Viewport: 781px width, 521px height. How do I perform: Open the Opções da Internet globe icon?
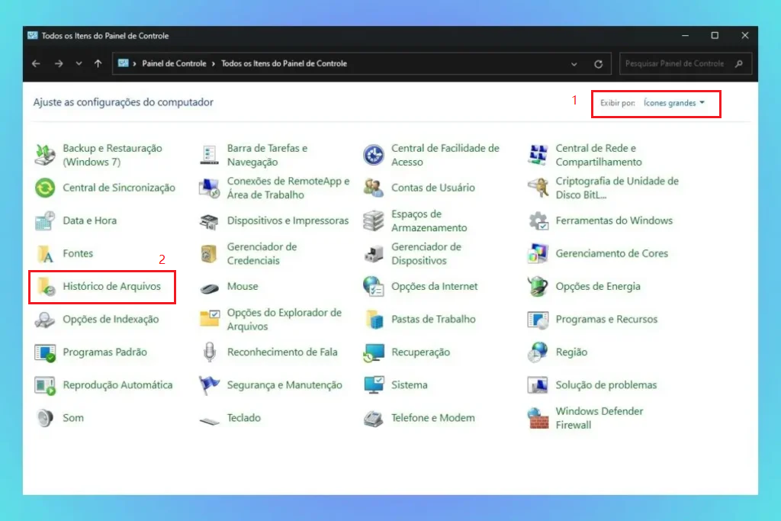pos(374,286)
